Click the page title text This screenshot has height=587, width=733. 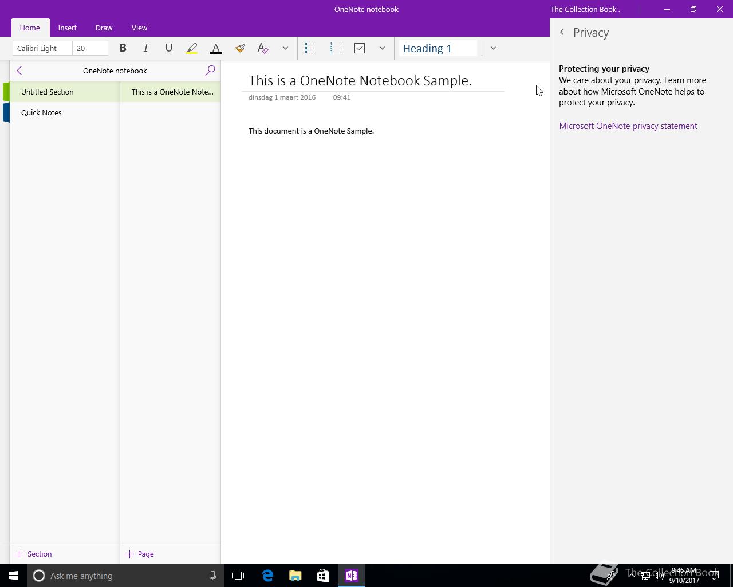coord(360,80)
